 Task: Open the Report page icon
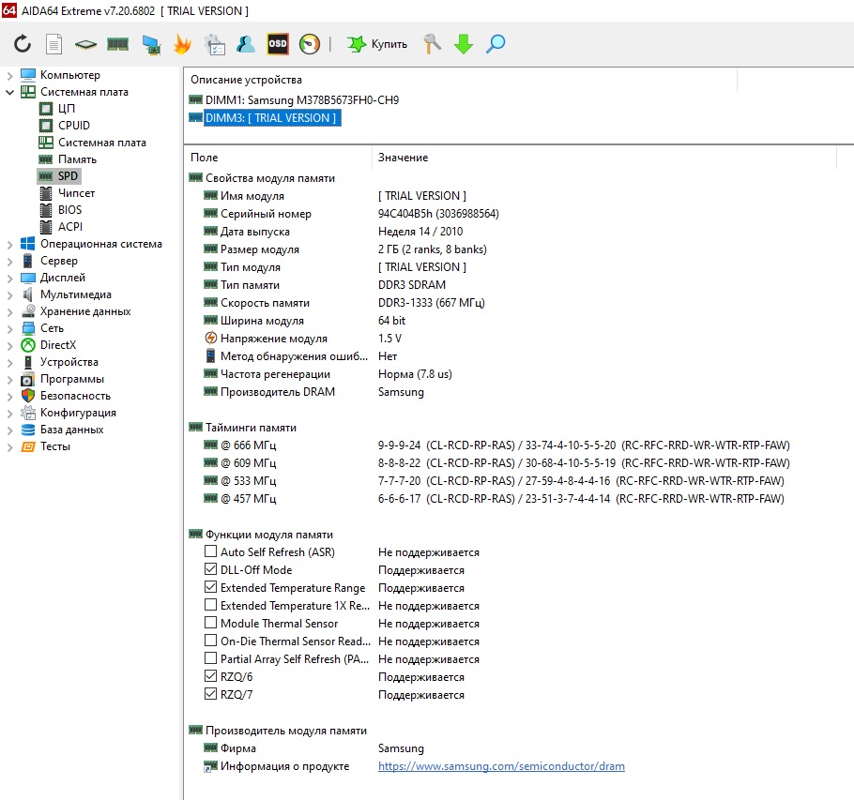[53, 44]
